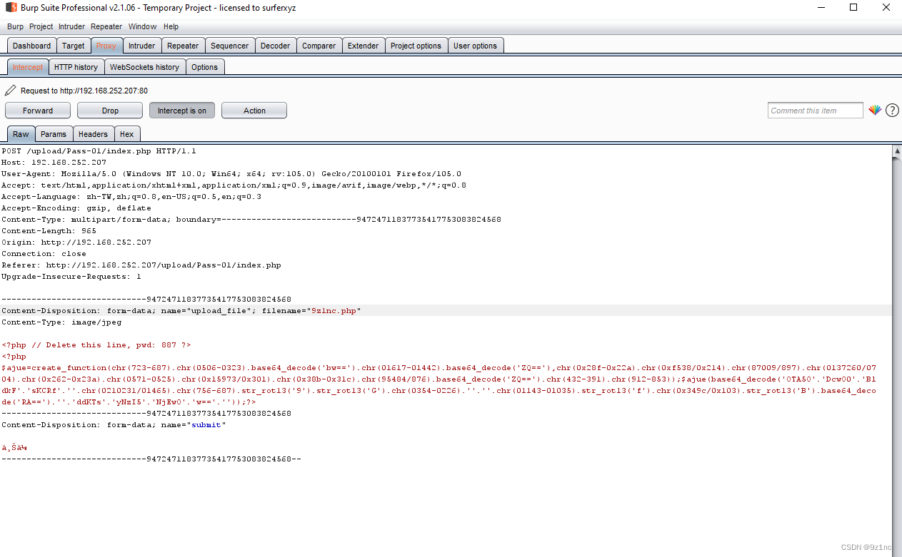The width and height of the screenshot is (902, 557).
Task: Click the Host: 192.168.252.207 header line
Action: (x=54, y=163)
